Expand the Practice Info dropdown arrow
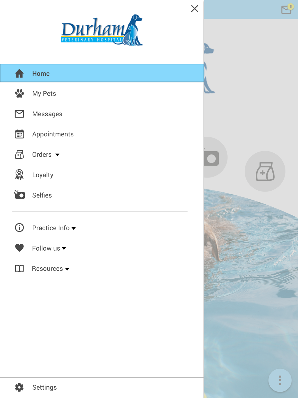Image resolution: width=298 pixels, height=398 pixels. click(x=74, y=229)
